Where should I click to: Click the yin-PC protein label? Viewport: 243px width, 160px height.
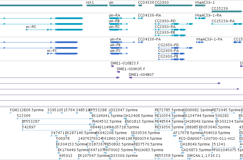point(115,51)
